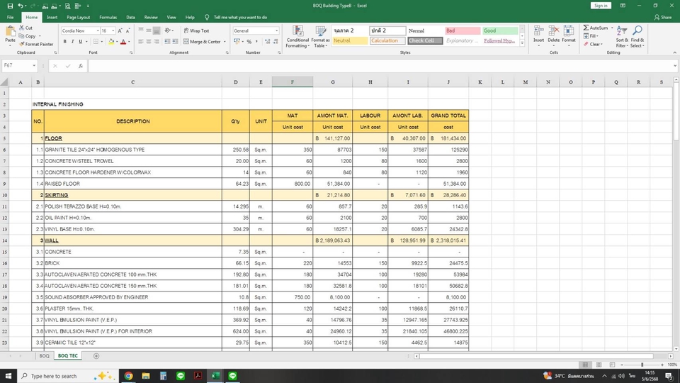Toggle Italic formatting

72,42
